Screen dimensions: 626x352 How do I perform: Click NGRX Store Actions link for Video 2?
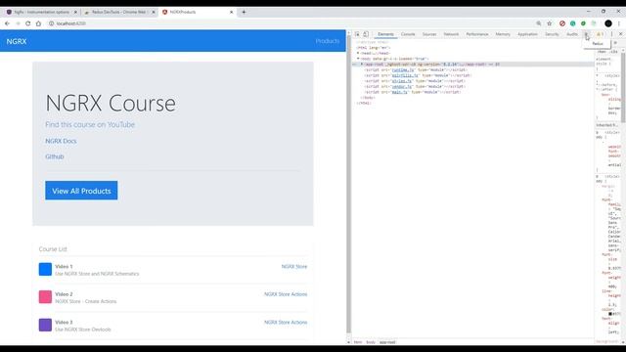click(286, 294)
